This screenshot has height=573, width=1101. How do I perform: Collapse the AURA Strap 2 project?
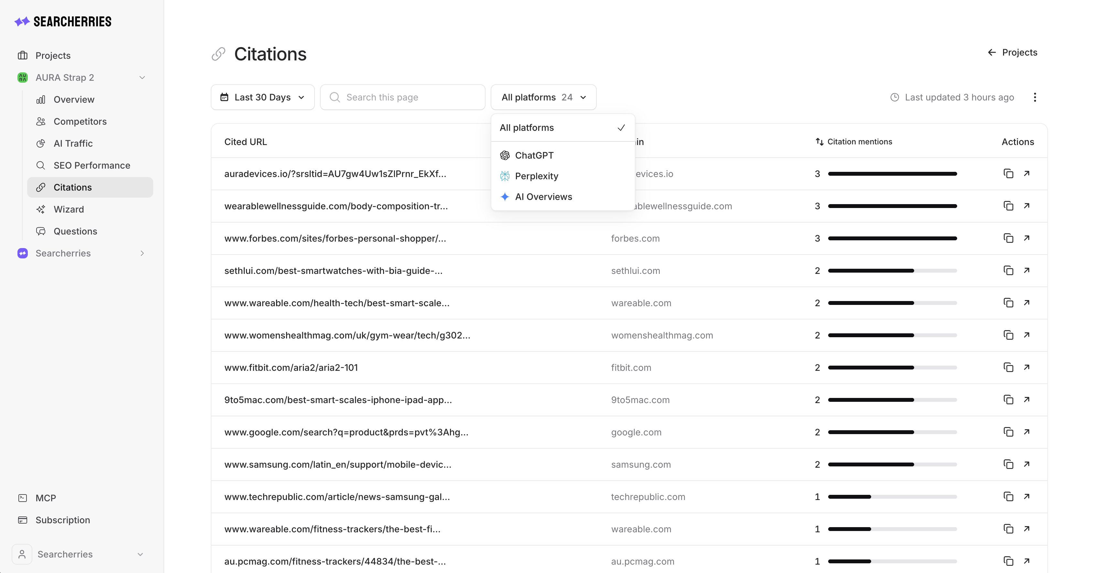point(142,77)
